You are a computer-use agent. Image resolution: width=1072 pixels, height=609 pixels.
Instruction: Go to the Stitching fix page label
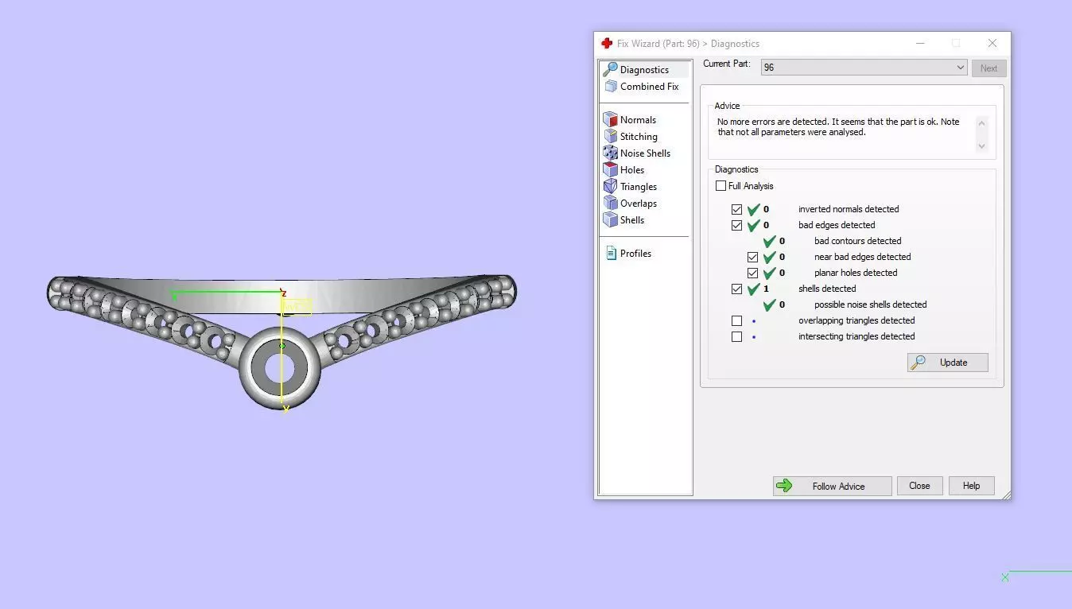click(639, 137)
